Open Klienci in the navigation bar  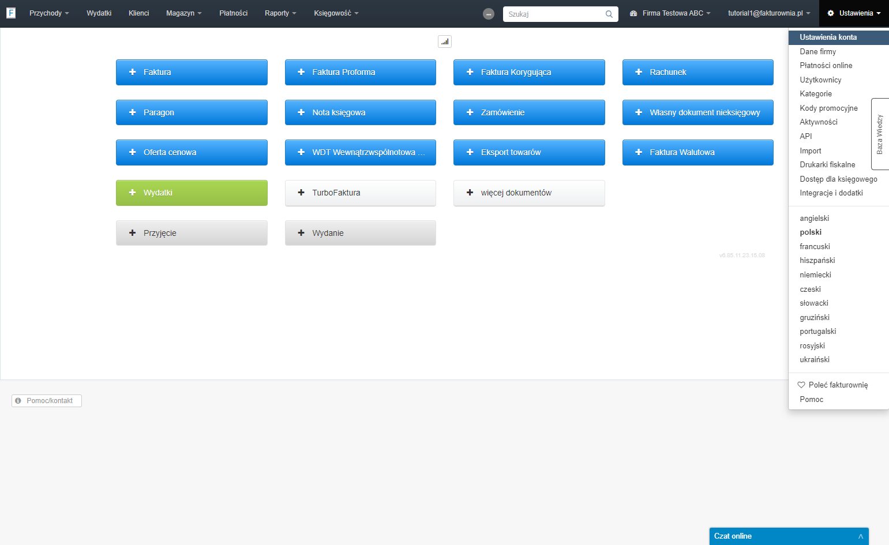tap(139, 13)
